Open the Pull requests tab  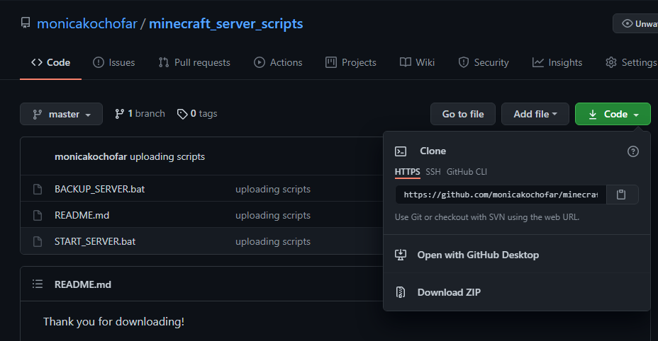point(194,62)
